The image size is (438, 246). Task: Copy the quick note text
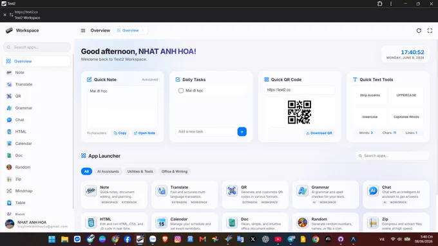pos(120,133)
